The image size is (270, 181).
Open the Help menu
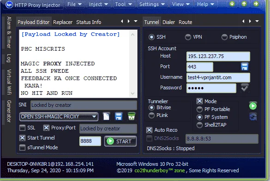205,4
